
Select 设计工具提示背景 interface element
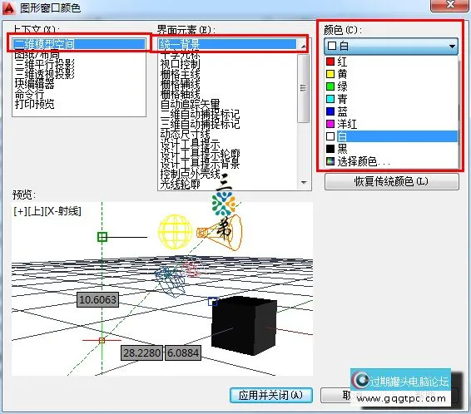pyautogui.click(x=200, y=164)
